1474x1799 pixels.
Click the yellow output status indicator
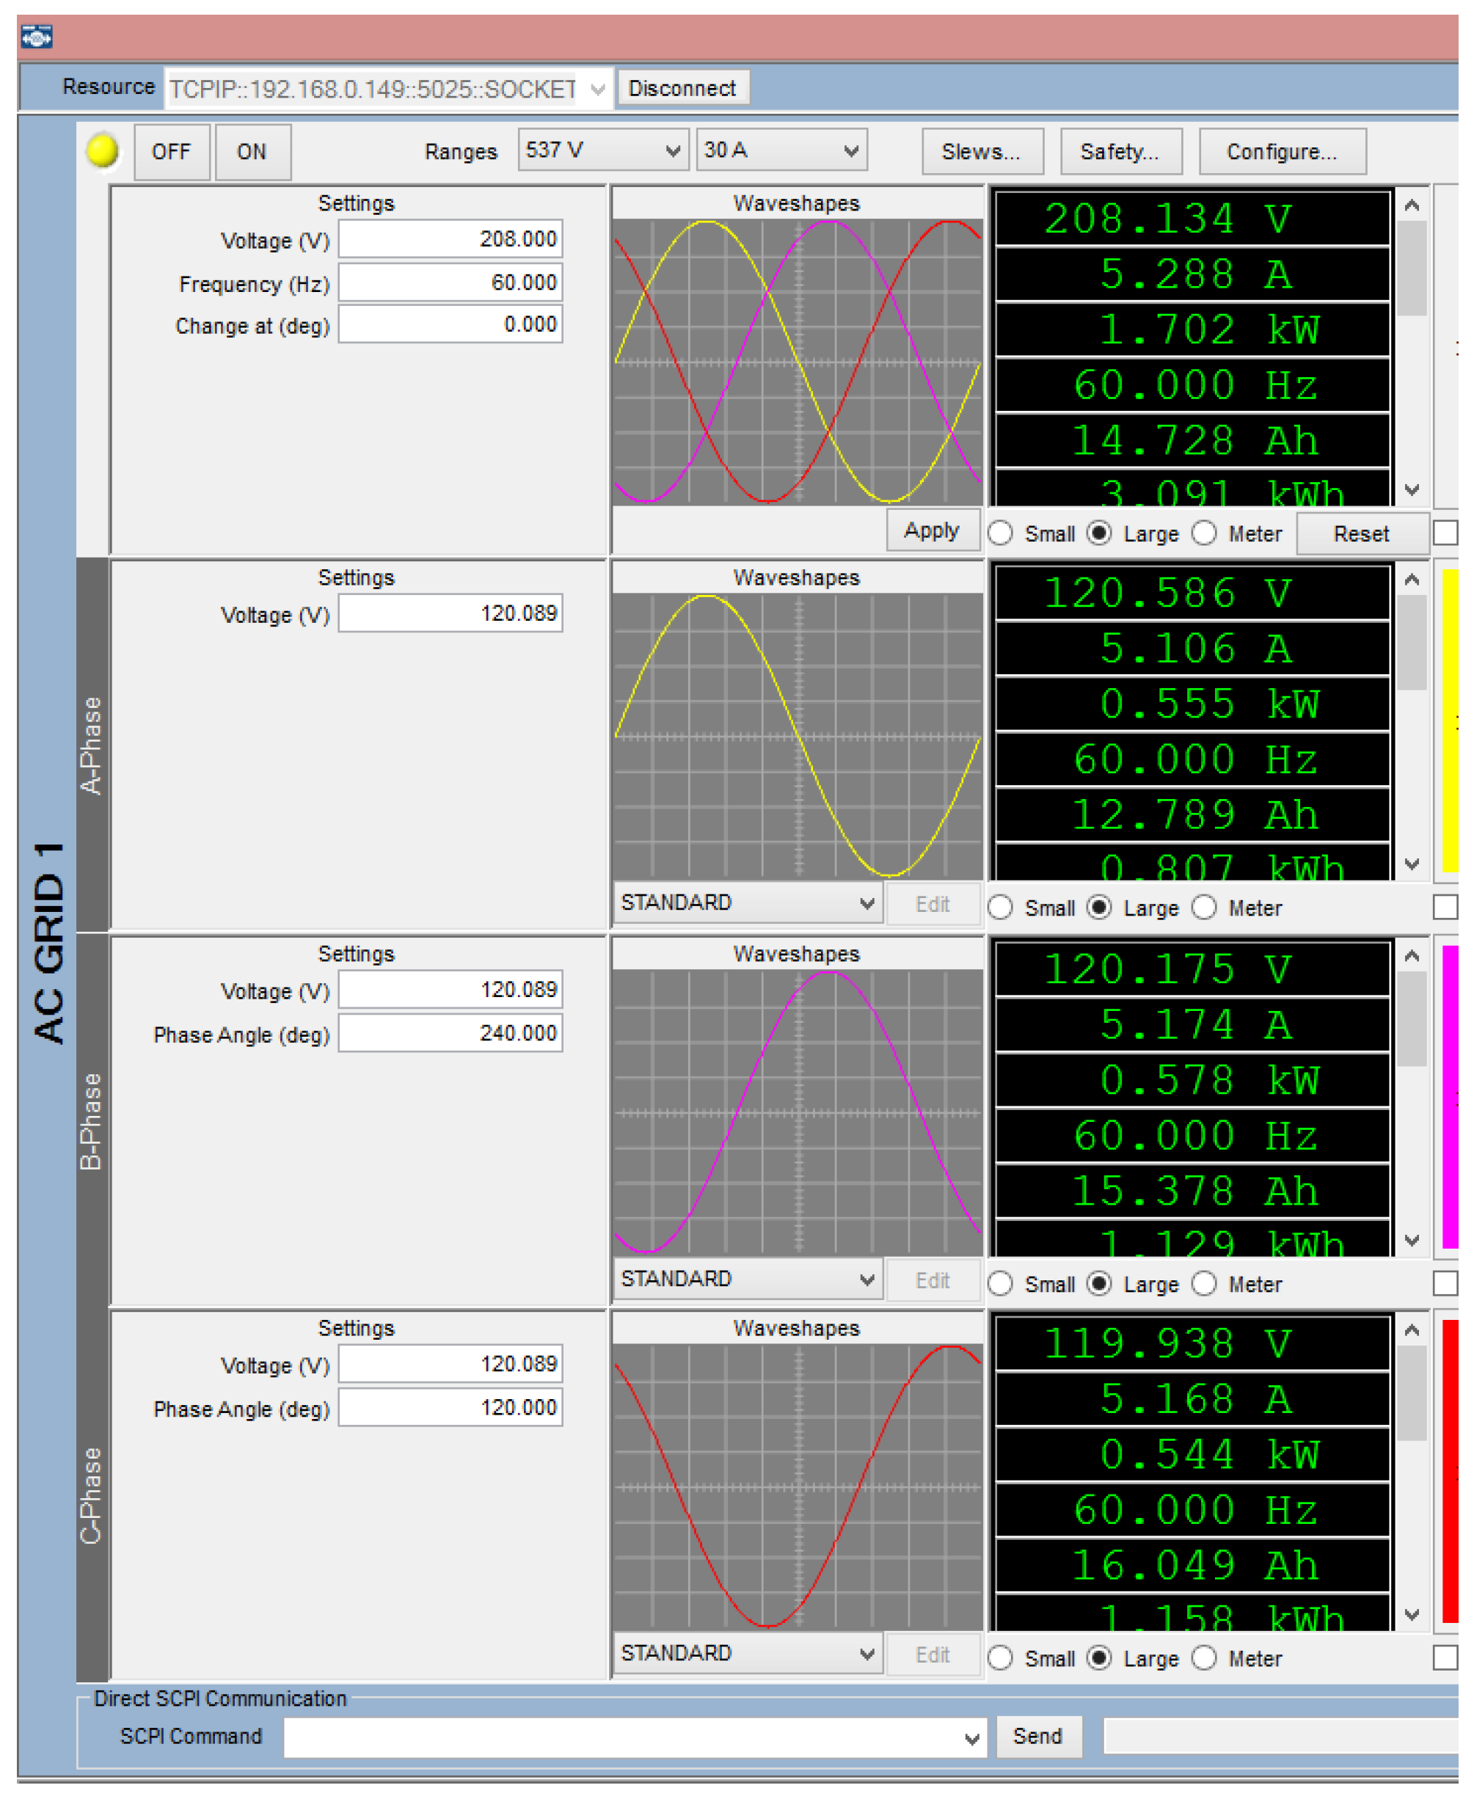[x=103, y=151]
